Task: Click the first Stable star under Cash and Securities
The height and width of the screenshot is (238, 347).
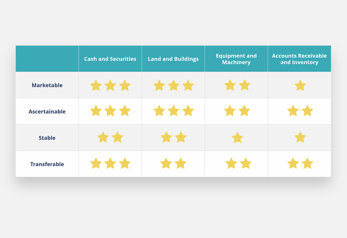Action: [x=103, y=137]
